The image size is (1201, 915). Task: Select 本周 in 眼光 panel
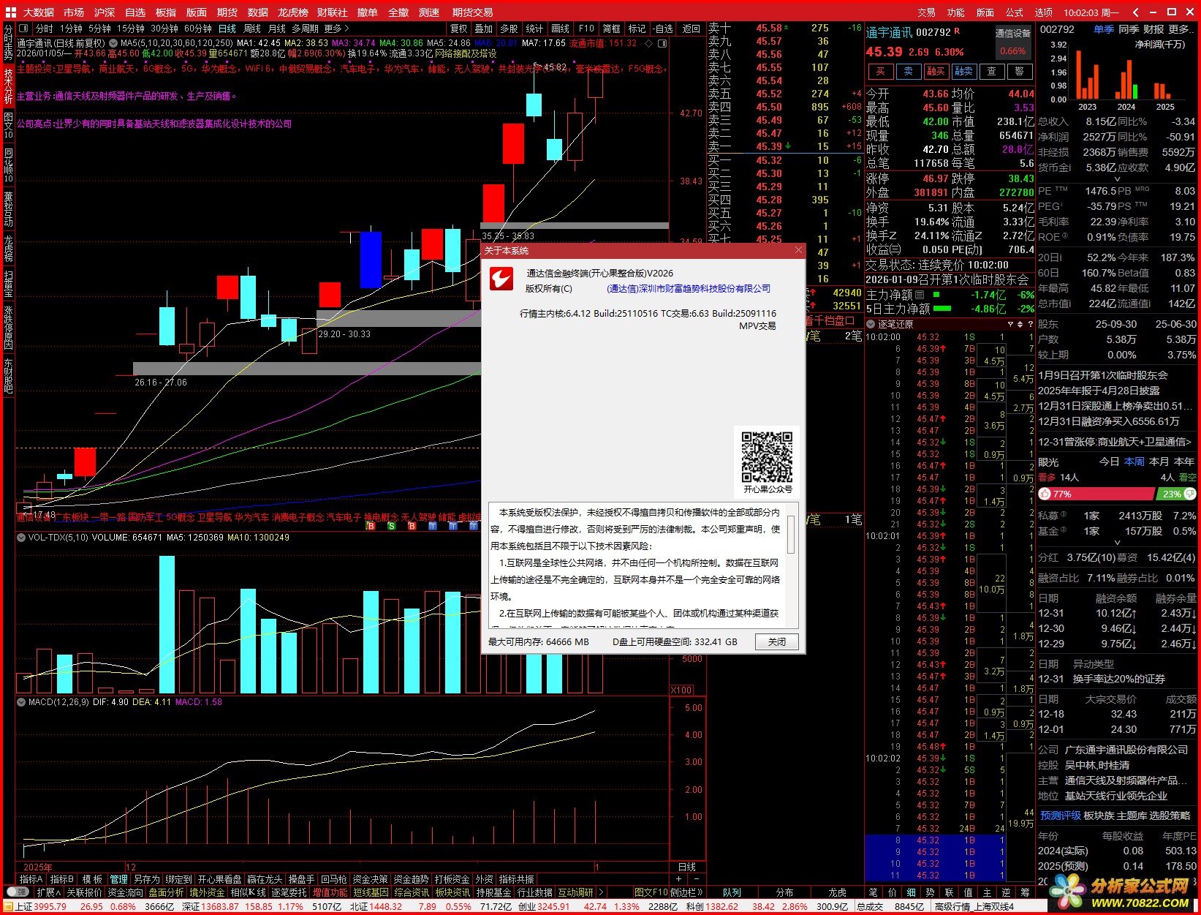(x=1134, y=462)
